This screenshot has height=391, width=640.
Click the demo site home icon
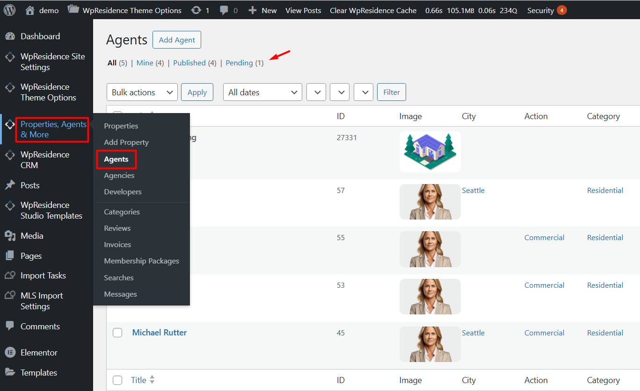coord(30,10)
